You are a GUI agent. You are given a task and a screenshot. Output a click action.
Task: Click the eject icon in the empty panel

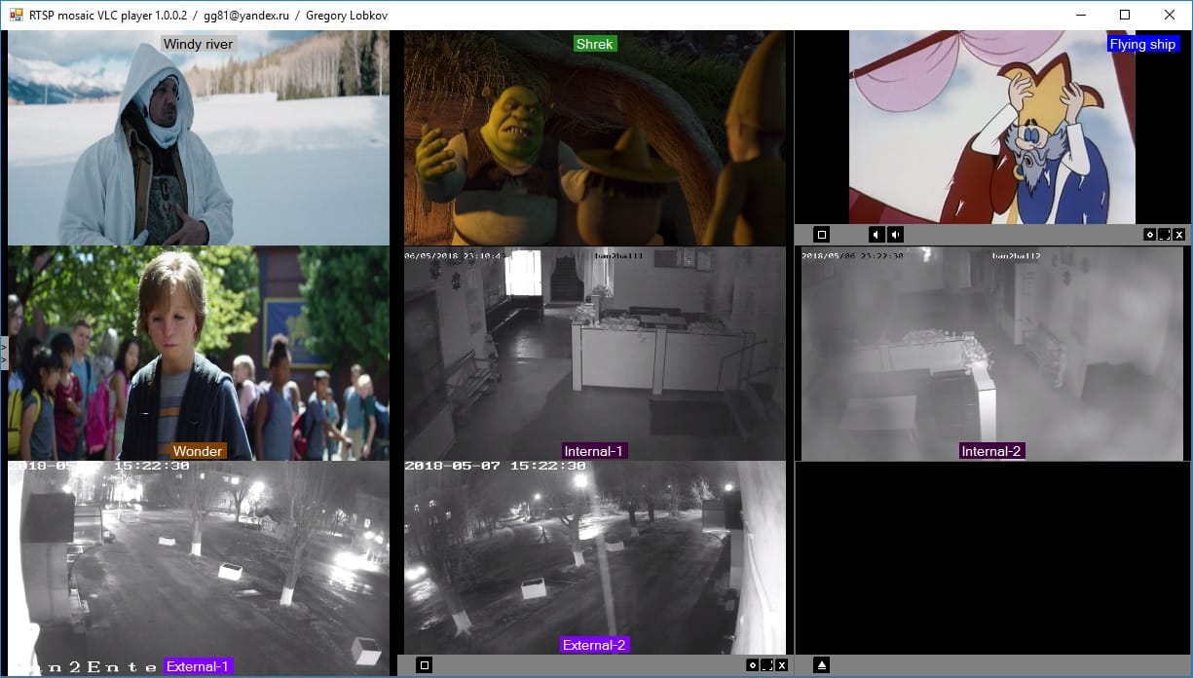tap(821, 665)
